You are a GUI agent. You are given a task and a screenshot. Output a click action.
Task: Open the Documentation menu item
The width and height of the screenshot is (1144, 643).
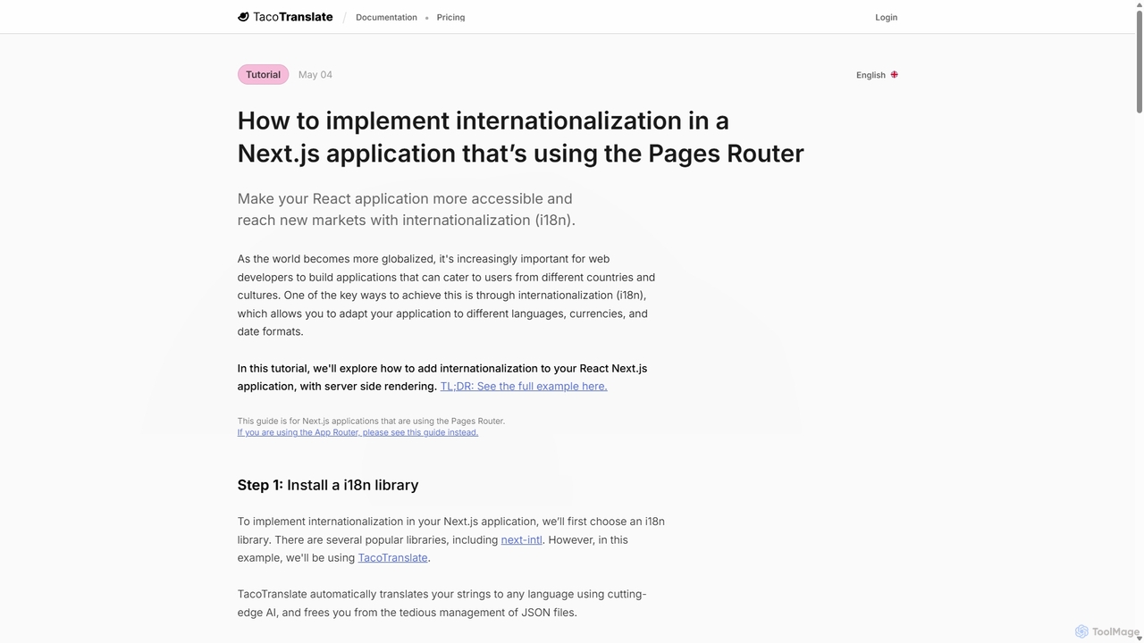click(386, 17)
